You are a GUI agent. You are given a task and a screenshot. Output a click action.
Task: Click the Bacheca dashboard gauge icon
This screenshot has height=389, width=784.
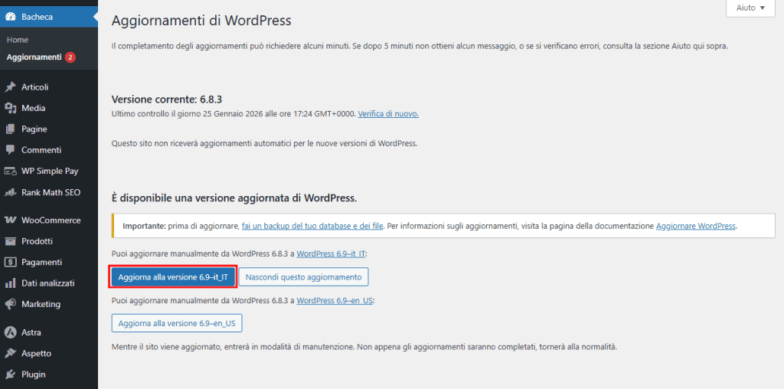10,17
